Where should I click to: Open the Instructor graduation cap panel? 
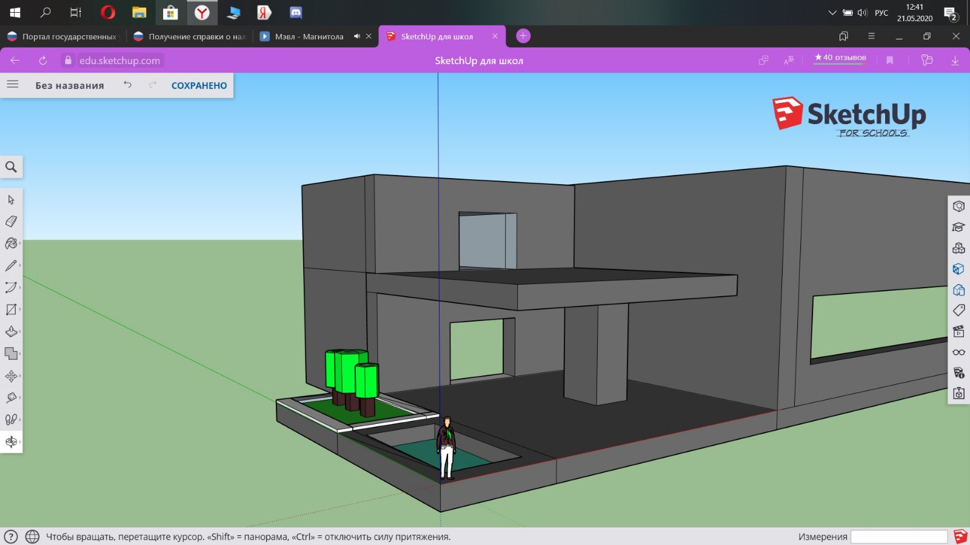point(958,227)
